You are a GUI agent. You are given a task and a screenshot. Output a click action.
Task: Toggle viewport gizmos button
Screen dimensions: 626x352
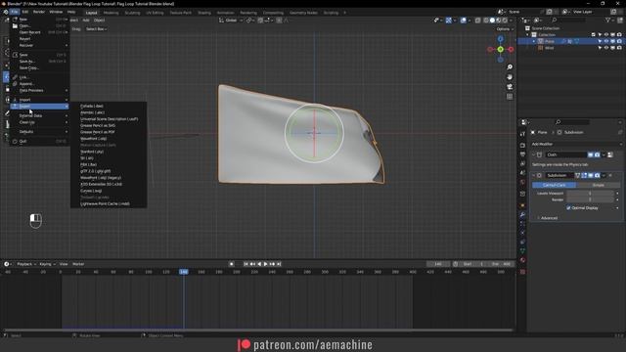[449, 21]
